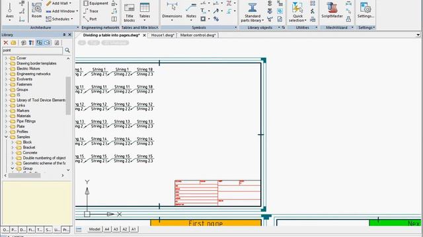Expand the Fasteners folder

tap(6, 84)
